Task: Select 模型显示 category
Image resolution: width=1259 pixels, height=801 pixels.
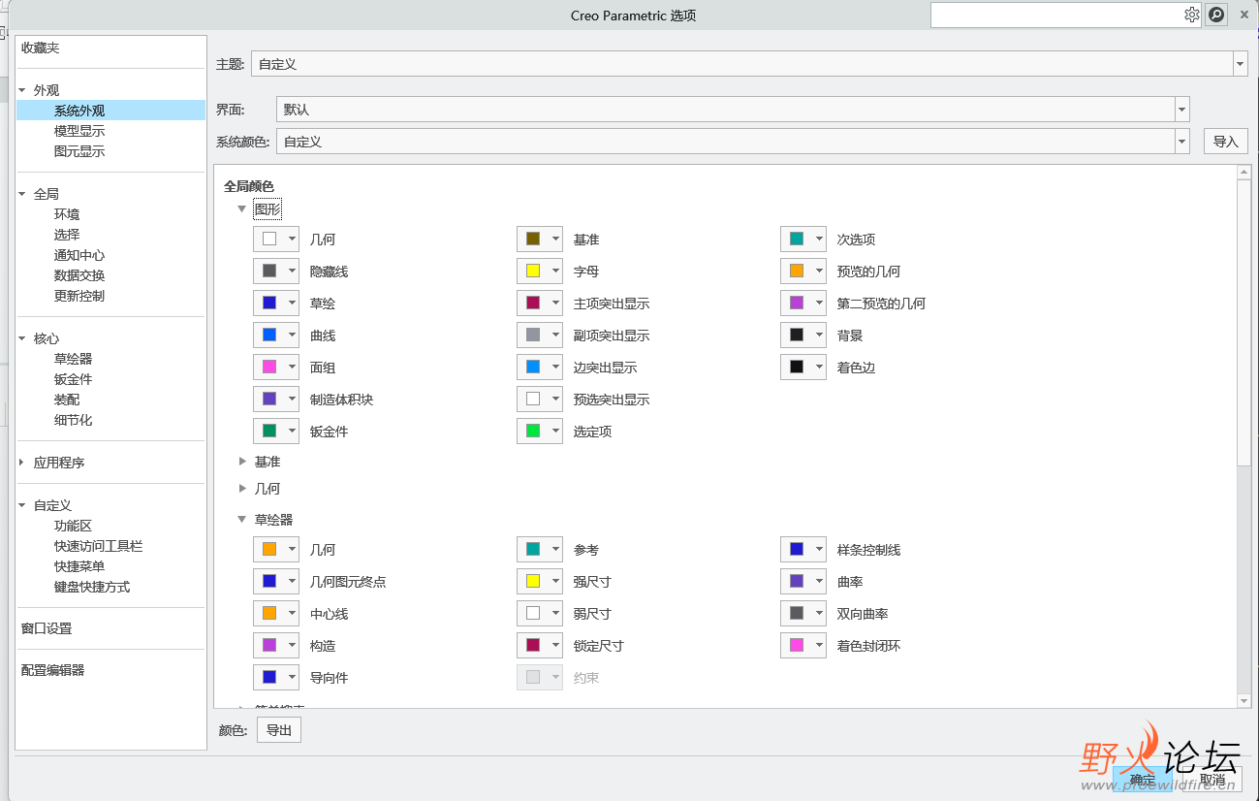Action: 79,131
